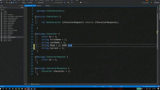Screen dimensions: 160x90
Task: Click 'Current' field name on line 18
Action: pyautogui.click(x=54, y=48)
